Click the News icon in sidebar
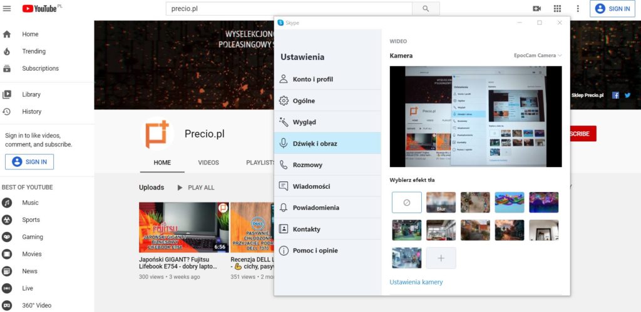641x312 pixels. tap(7, 271)
